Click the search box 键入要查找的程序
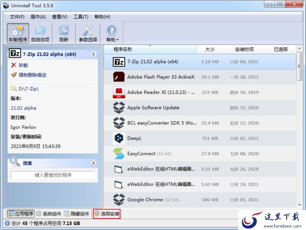 click(53, 175)
